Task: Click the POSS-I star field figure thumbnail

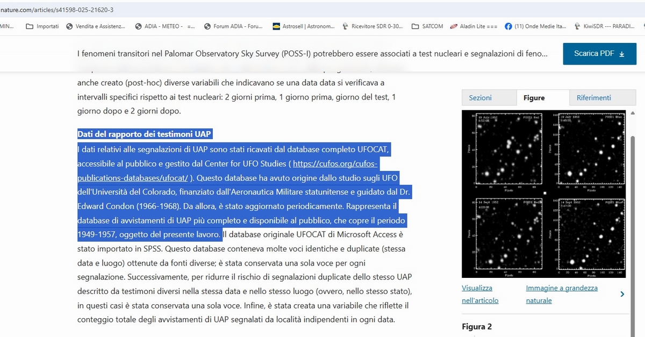Action: (x=543, y=193)
